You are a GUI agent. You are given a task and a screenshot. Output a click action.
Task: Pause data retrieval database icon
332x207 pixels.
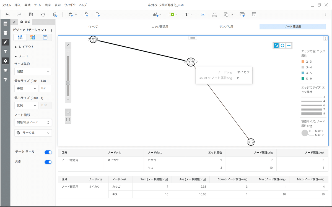55,14
